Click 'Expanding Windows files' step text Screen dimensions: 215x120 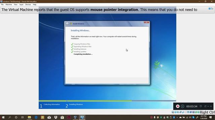pos(83,47)
